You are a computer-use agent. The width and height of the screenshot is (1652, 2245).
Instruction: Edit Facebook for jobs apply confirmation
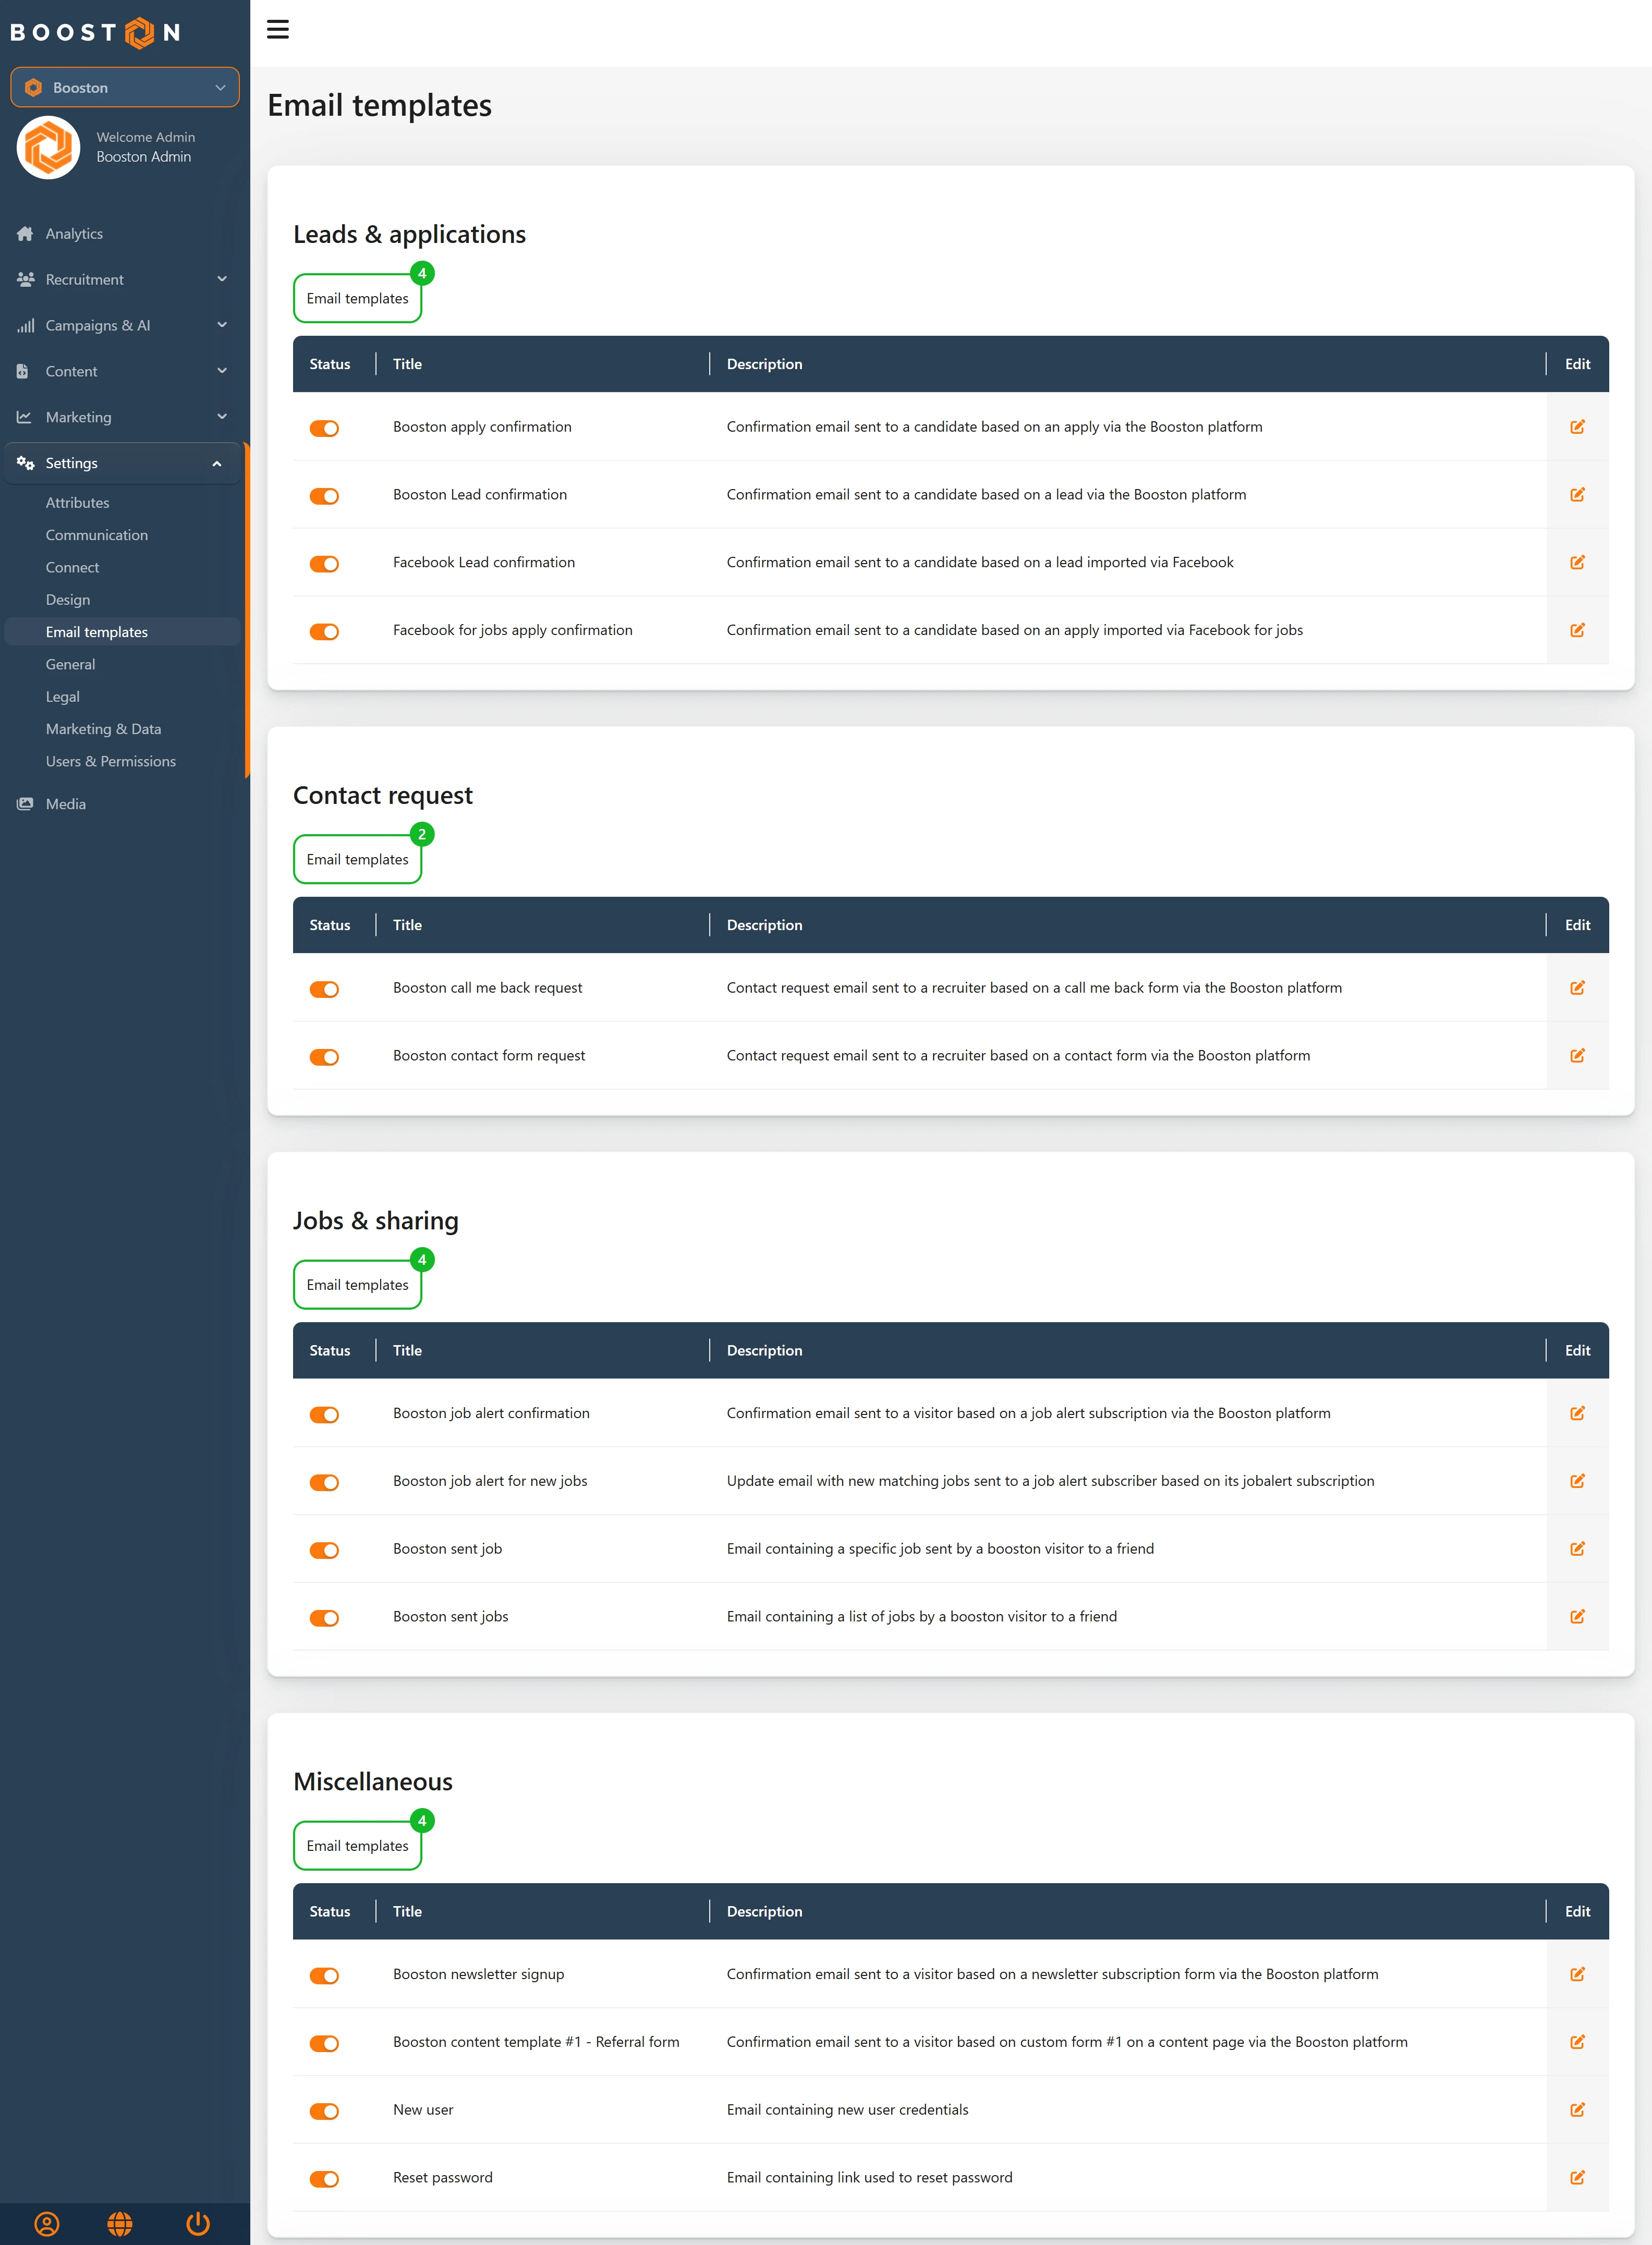(x=1577, y=631)
